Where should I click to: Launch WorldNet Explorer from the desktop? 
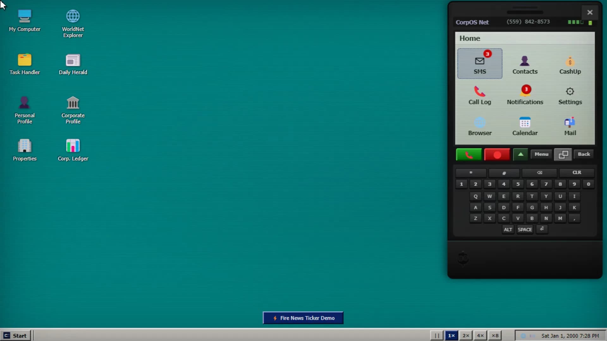pyautogui.click(x=73, y=24)
